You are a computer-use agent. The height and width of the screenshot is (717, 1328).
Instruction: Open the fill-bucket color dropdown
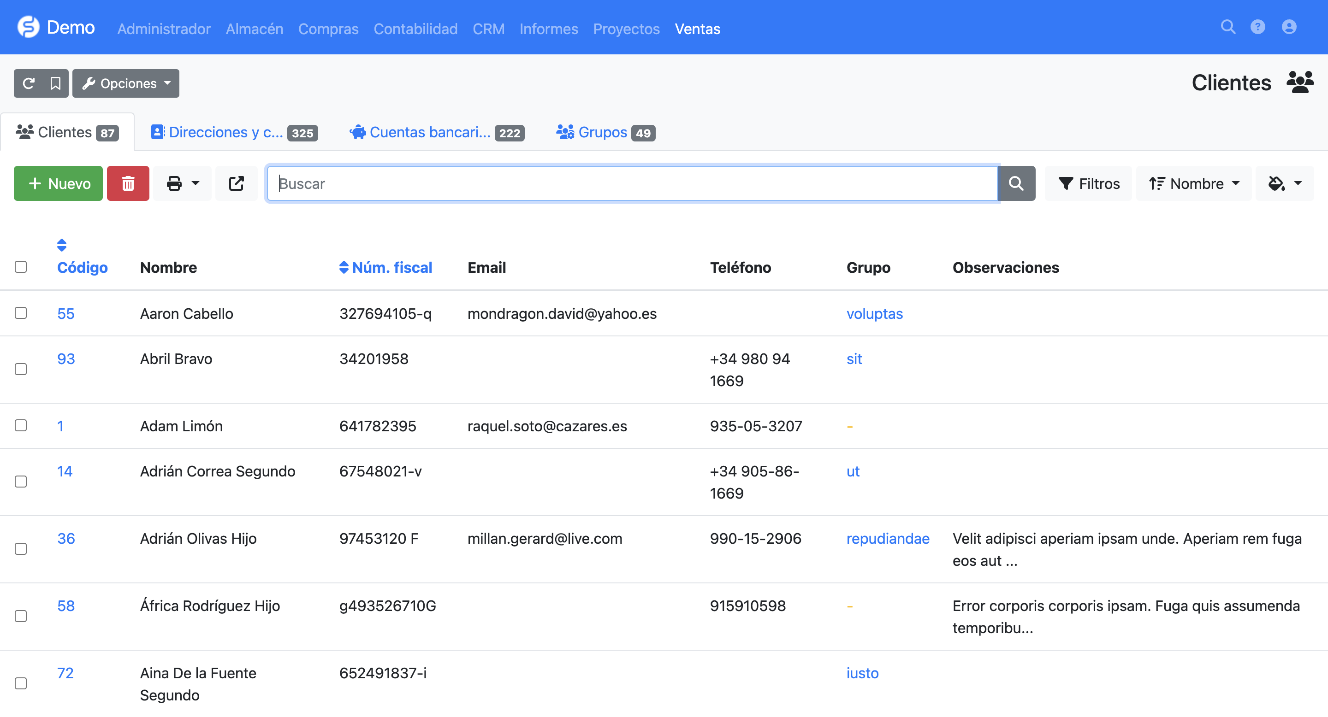(1285, 183)
